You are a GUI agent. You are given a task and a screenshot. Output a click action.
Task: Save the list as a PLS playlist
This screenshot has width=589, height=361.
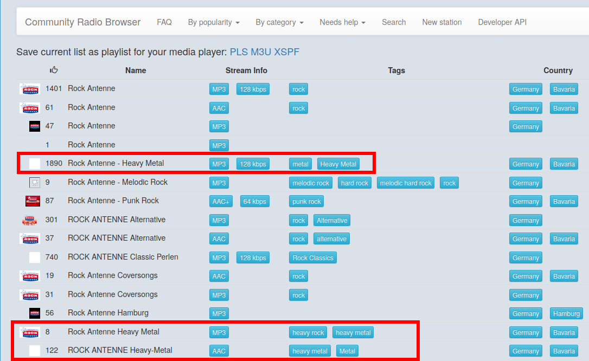239,52
